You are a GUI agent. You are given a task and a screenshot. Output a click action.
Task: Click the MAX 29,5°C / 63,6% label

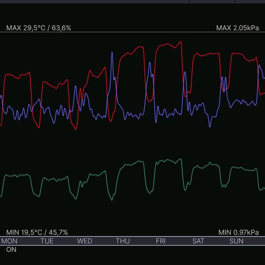click(x=39, y=28)
